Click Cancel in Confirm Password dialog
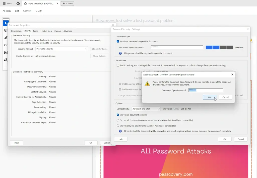 point(226,97)
